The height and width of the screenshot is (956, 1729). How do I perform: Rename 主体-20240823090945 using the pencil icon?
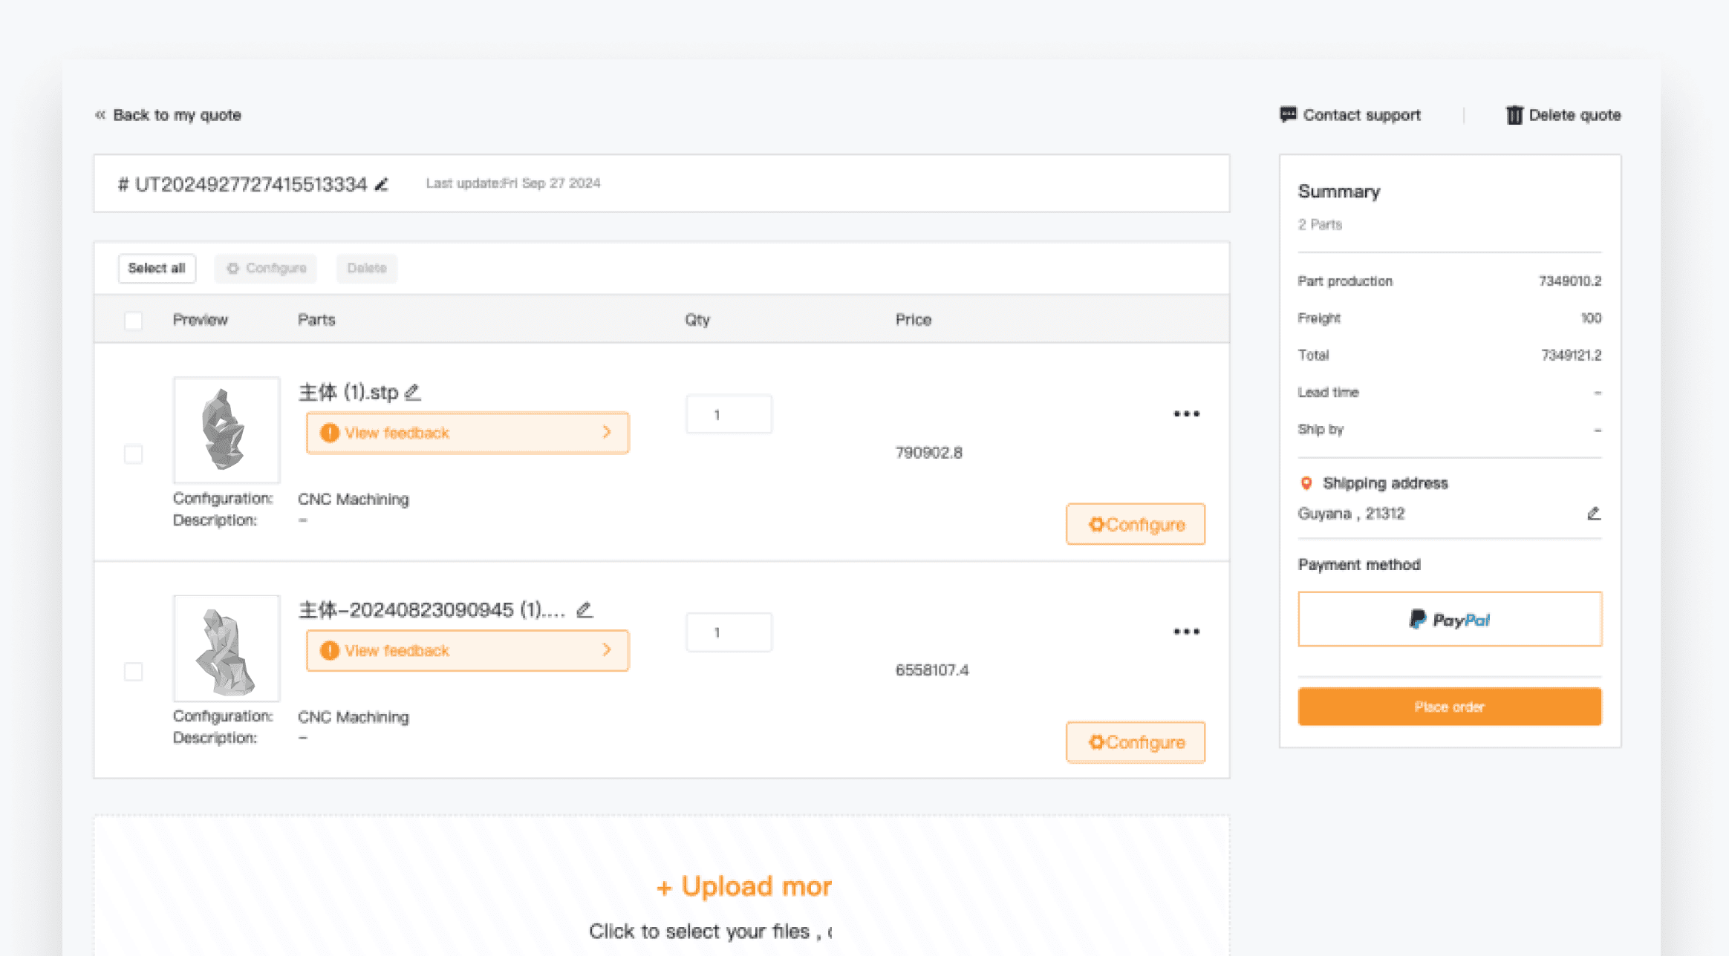tap(585, 609)
